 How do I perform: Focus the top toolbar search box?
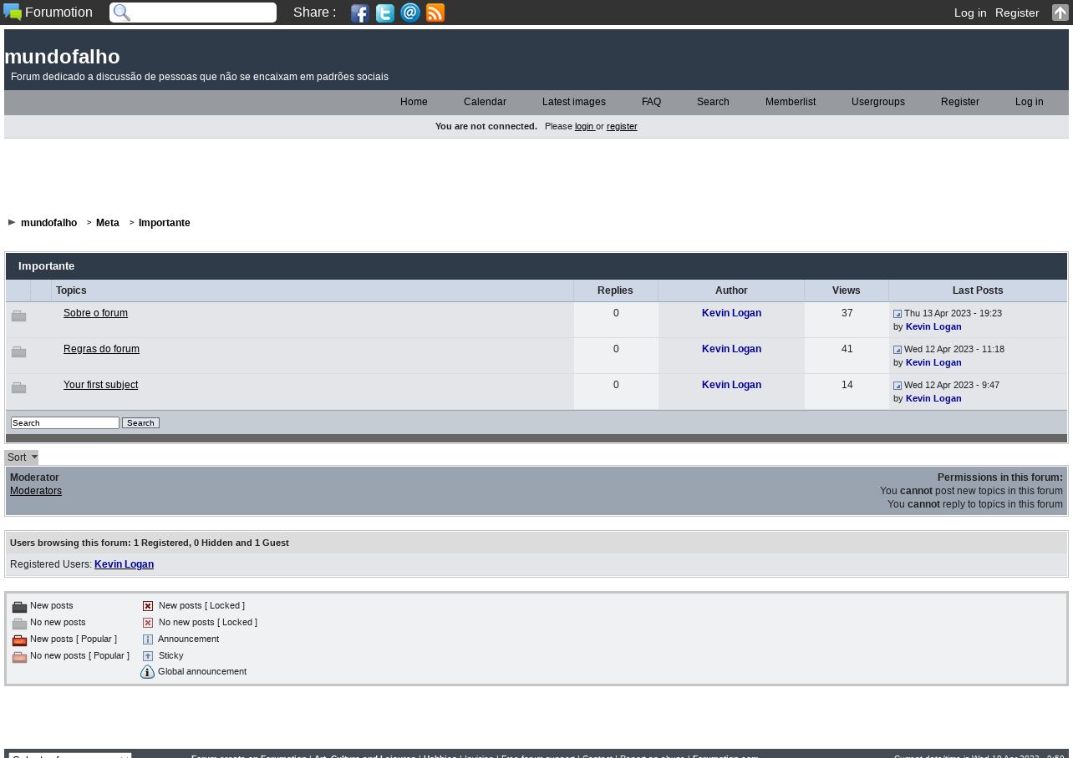pos(202,13)
